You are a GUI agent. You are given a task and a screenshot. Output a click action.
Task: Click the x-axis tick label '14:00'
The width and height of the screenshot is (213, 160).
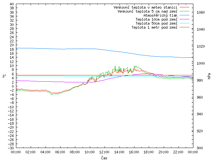pyautogui.click(x=119, y=152)
